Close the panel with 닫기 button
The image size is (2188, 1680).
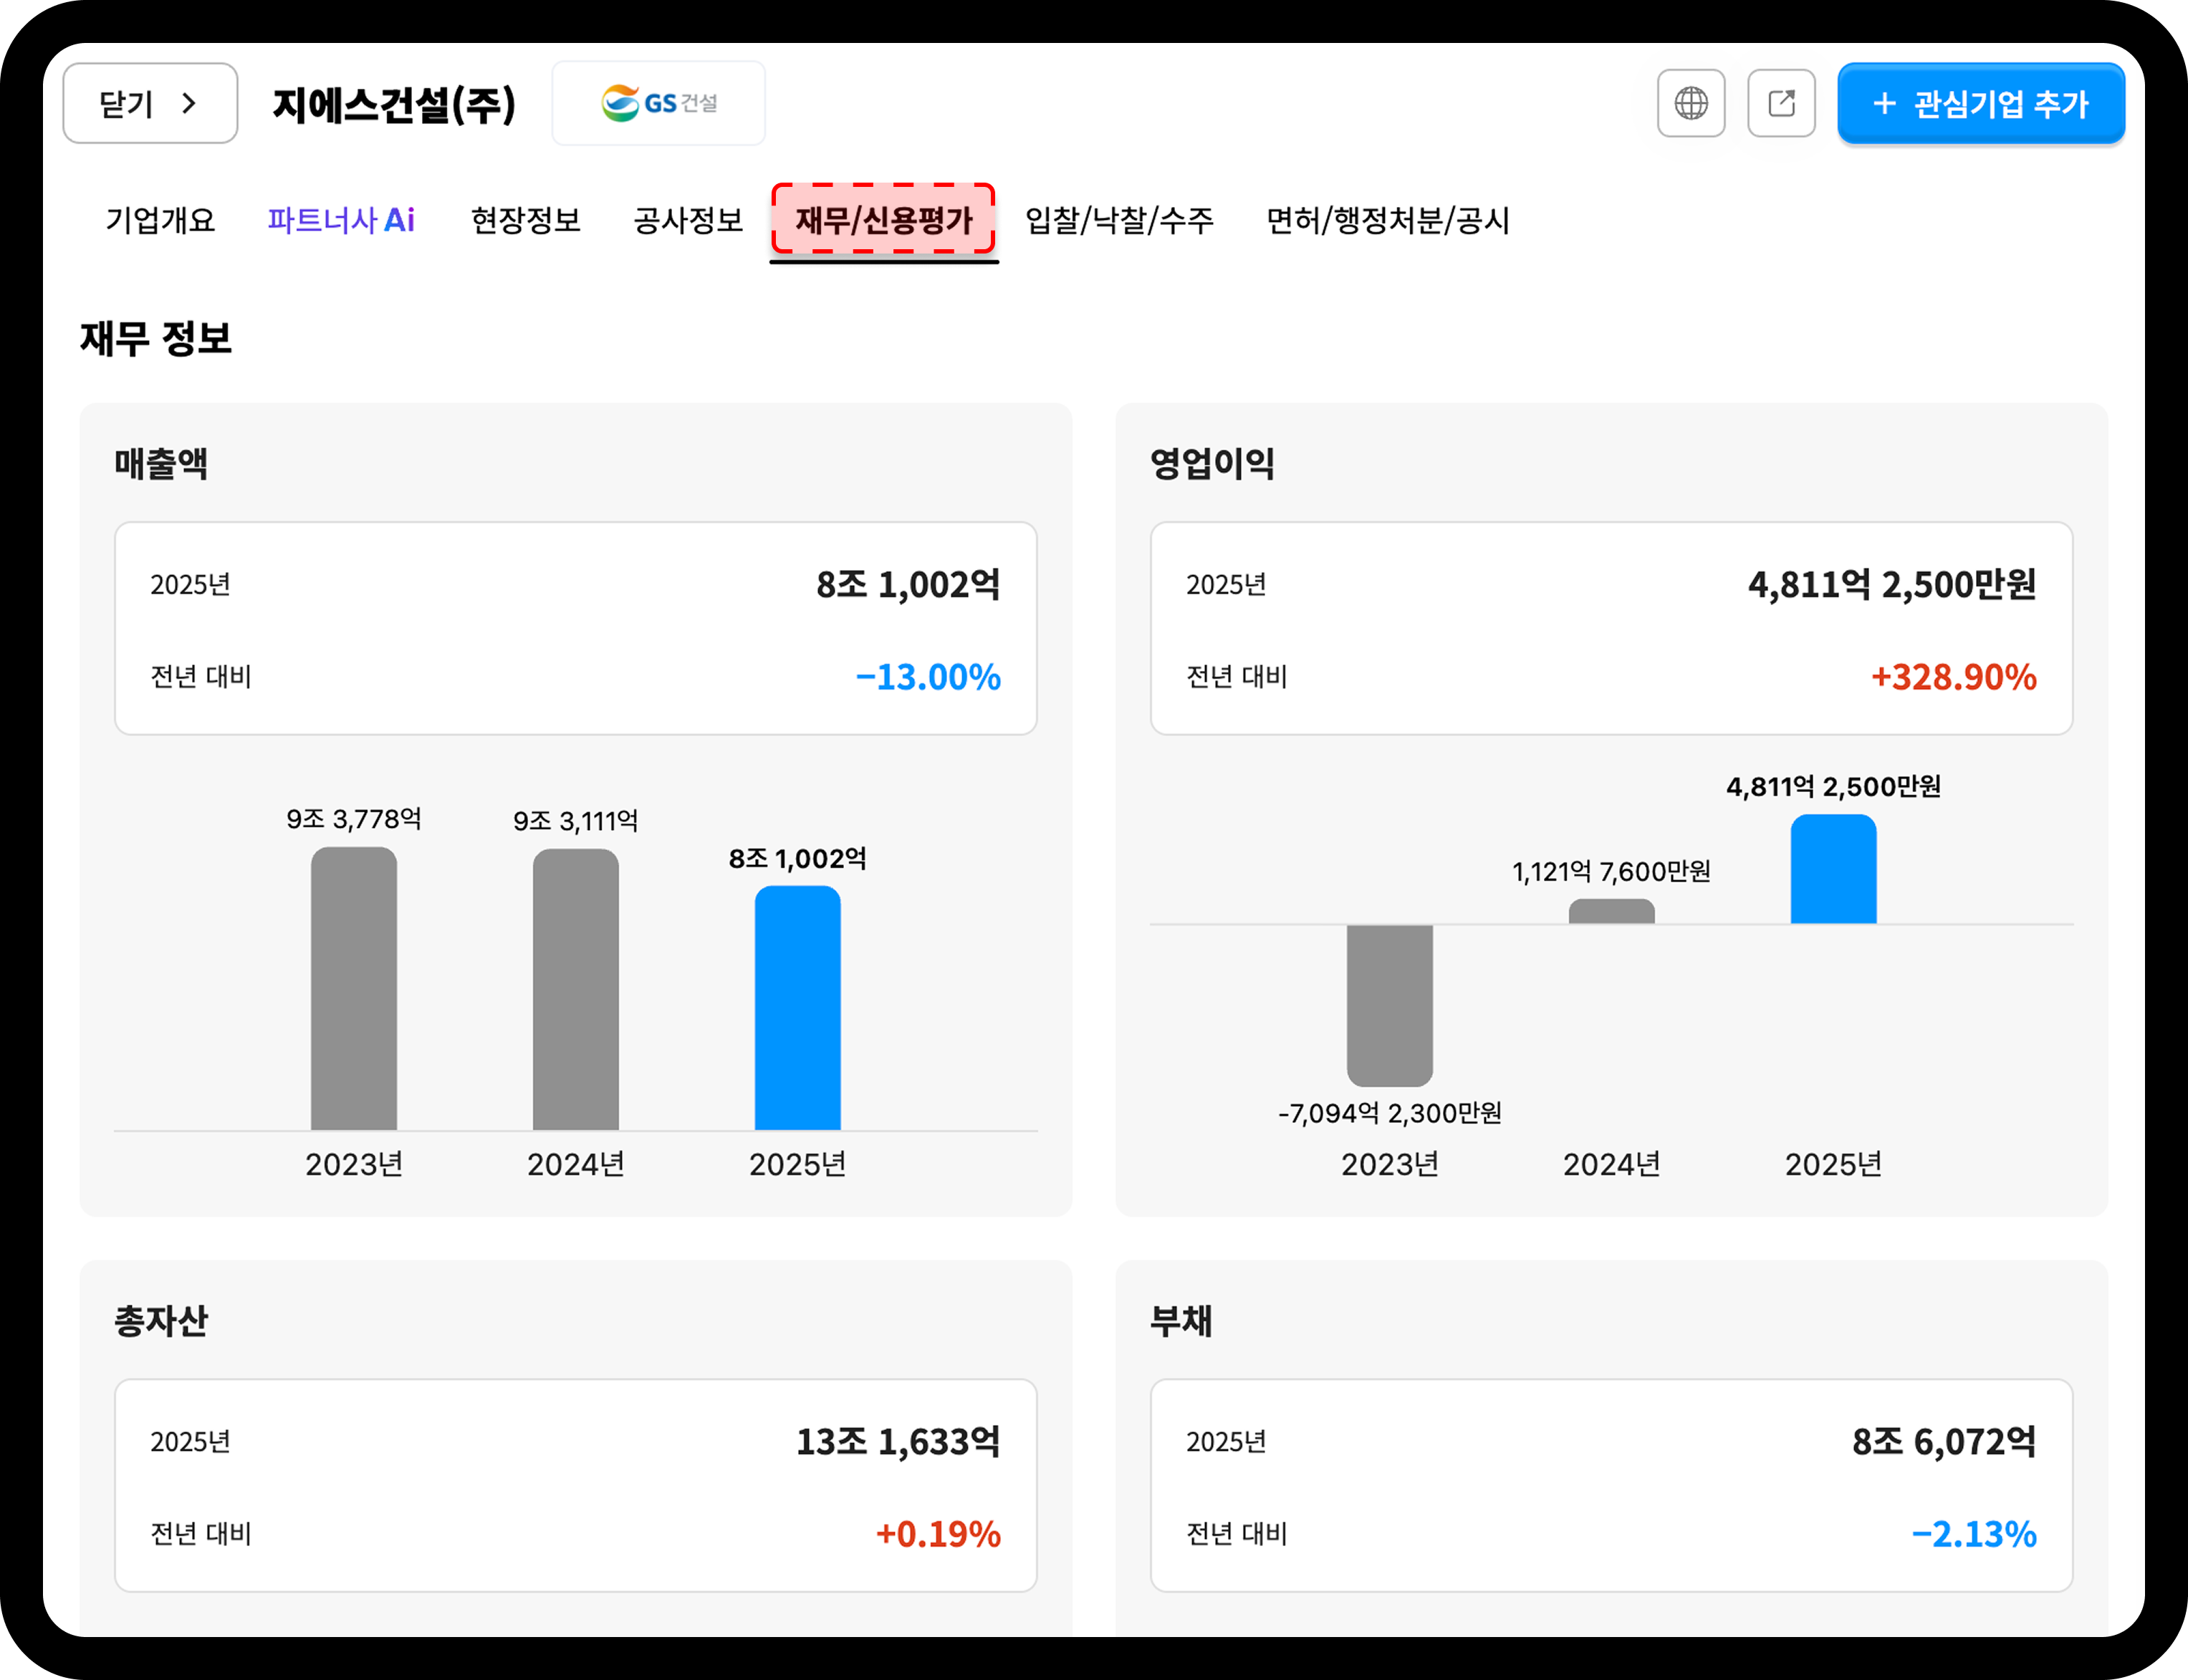point(150,103)
